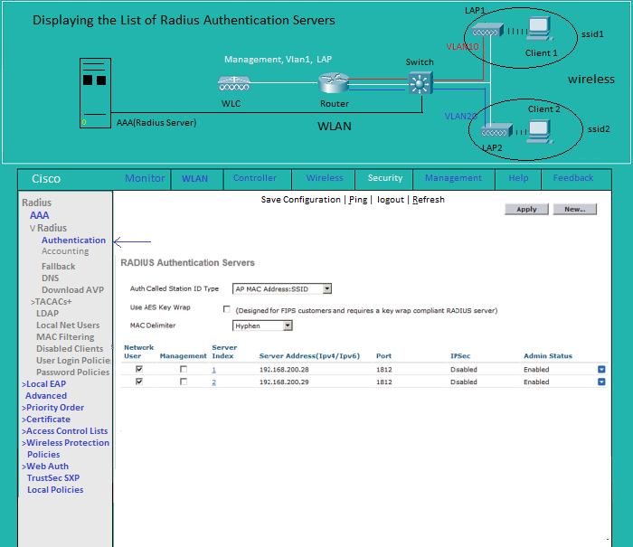Screen dimensions: 633x547
Task: Enable Use AES Key Wrap checkbox
Action: pyautogui.click(x=227, y=309)
